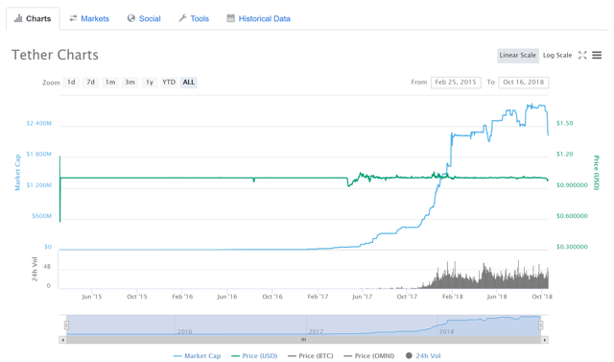
Task: Toggle the Price (BTC) series in legend
Action: click(311, 355)
